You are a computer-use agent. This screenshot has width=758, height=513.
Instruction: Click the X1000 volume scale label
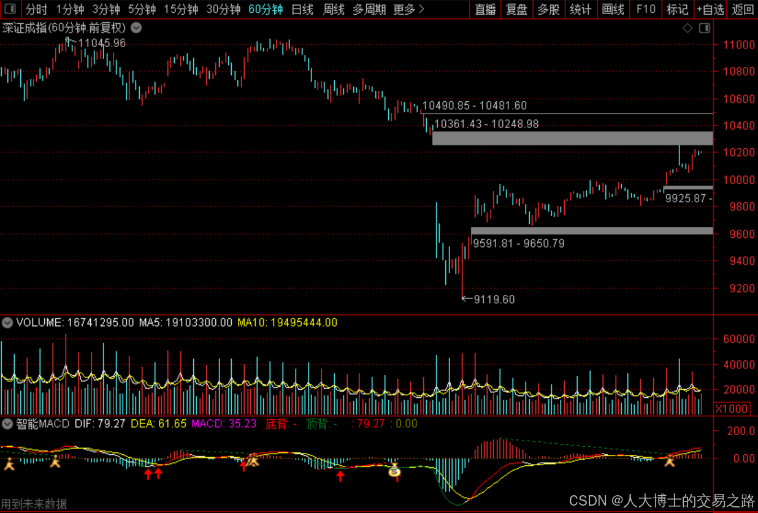pyautogui.click(x=732, y=409)
